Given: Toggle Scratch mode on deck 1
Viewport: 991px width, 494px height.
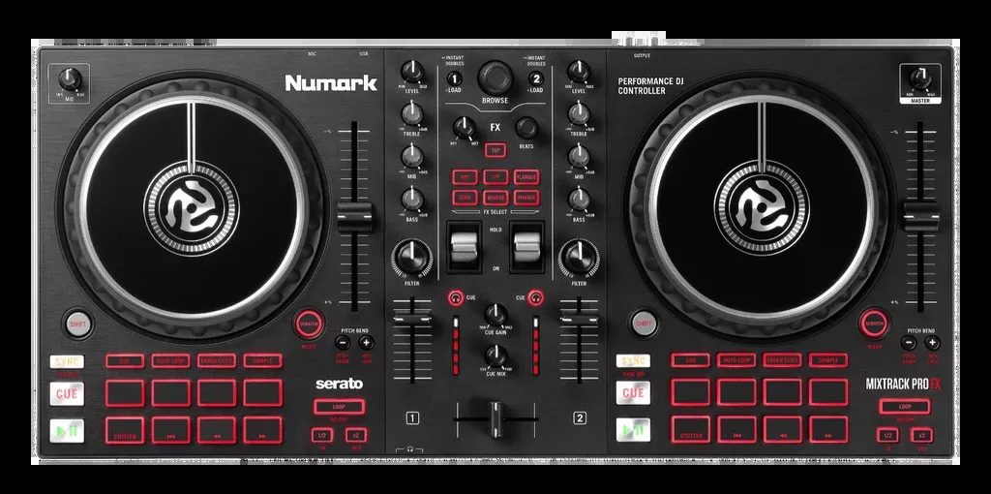Looking at the screenshot, I should tap(308, 324).
